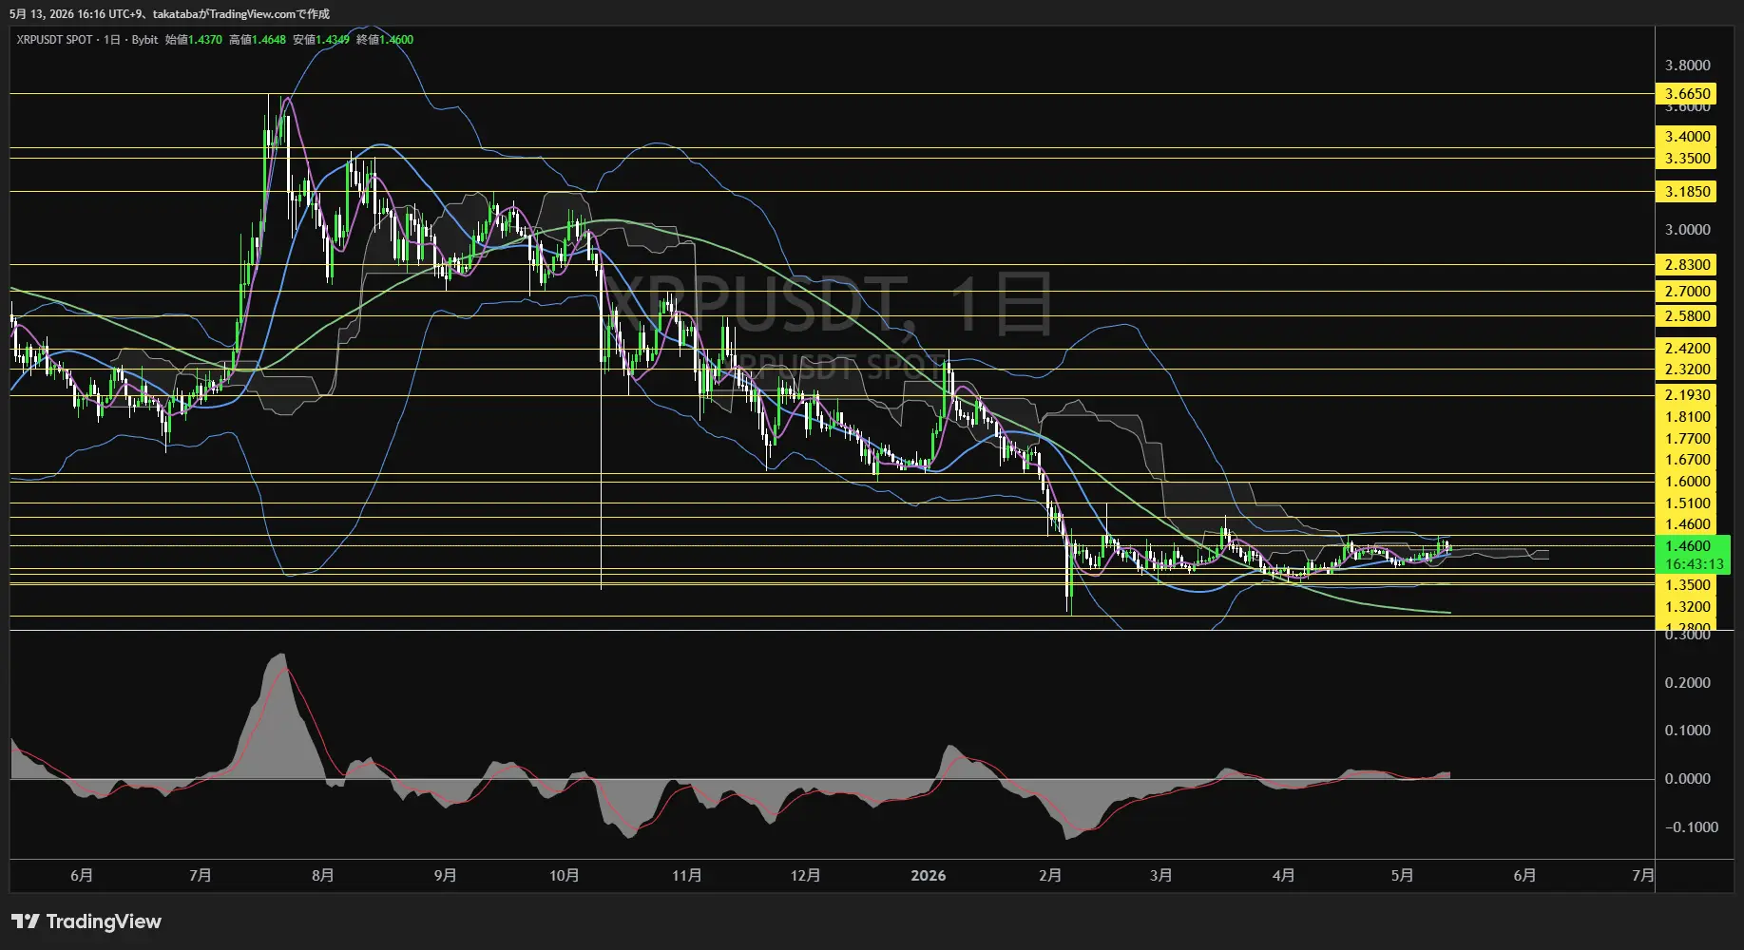Screen dimensions: 1744x950
Task: Select the creation date header text
Action: [x=169, y=14]
